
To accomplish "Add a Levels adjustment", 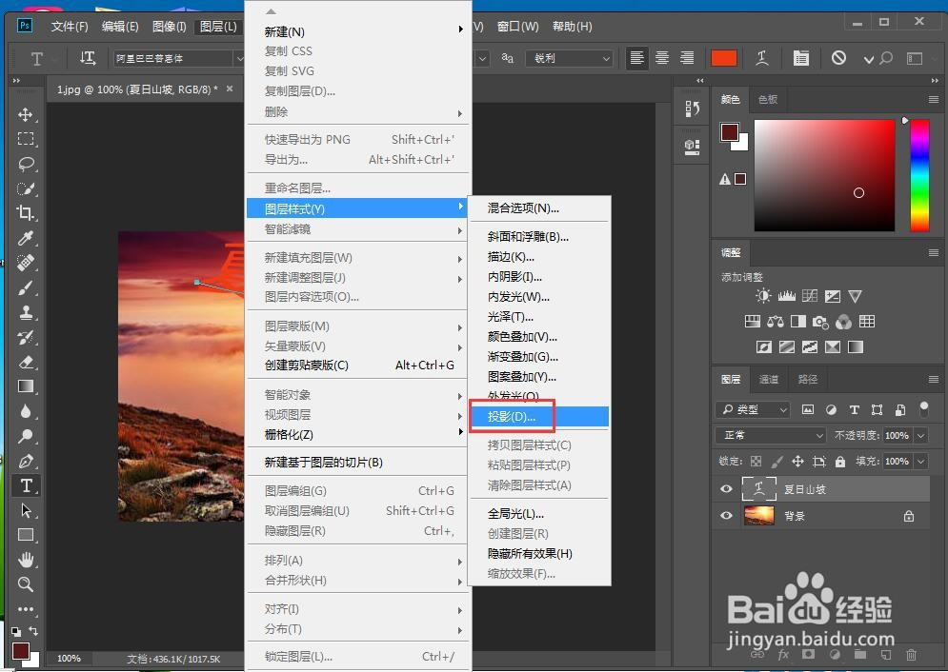I will (786, 296).
